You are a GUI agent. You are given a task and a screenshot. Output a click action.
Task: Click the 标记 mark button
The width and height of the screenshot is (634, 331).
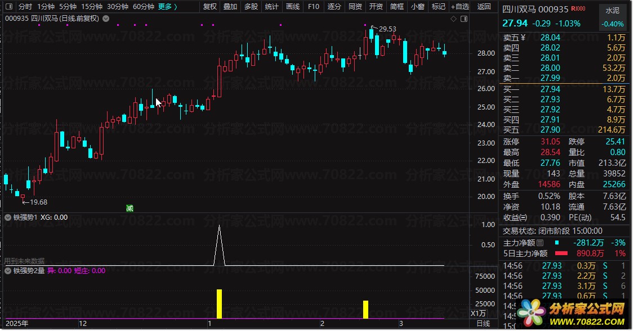(x=438, y=6)
